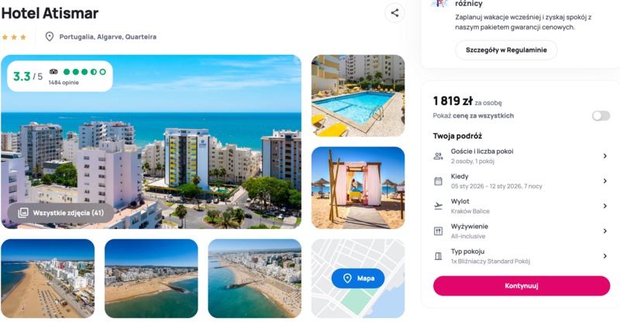Click the gallery icon in Wszystkie zdjęcia
620x325 pixels.
(x=23, y=213)
